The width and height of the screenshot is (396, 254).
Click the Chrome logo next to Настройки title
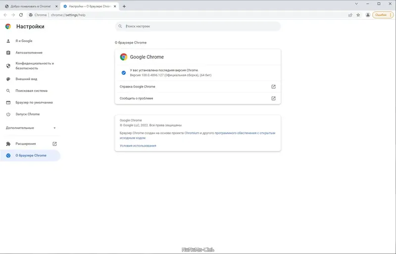8,26
